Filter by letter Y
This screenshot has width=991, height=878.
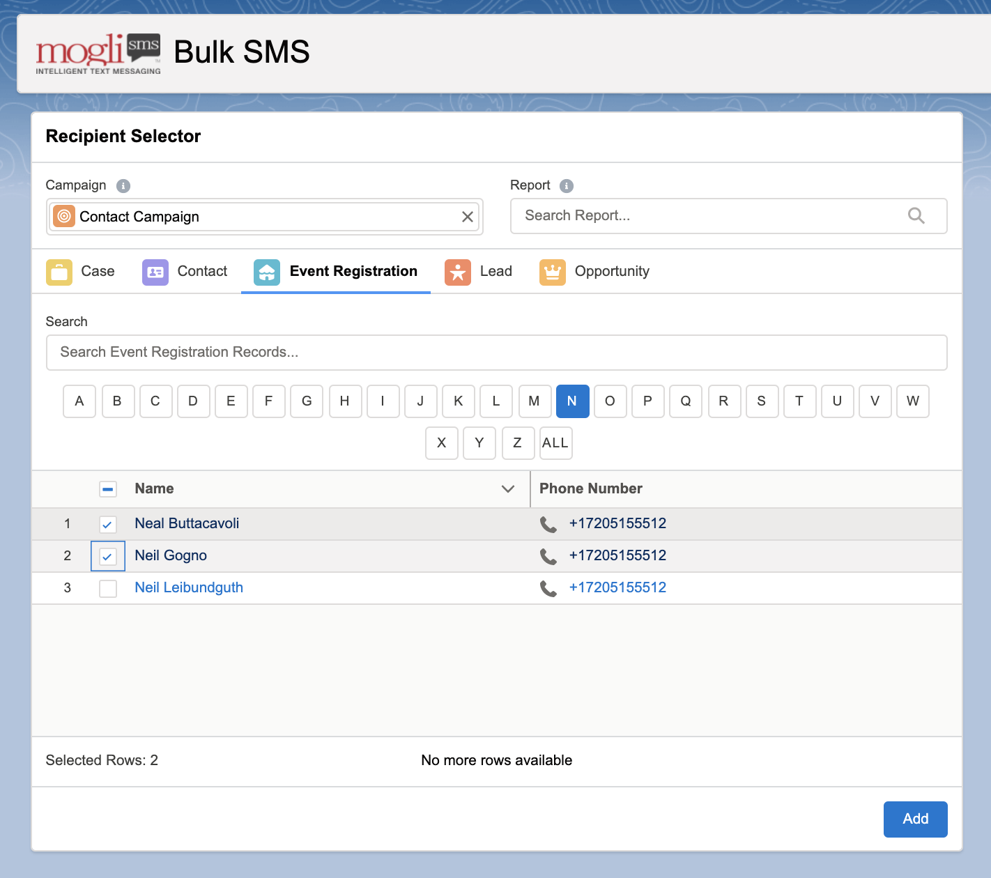pyautogui.click(x=479, y=443)
